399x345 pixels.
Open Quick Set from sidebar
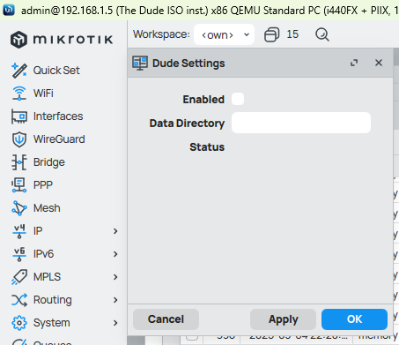[56, 71]
